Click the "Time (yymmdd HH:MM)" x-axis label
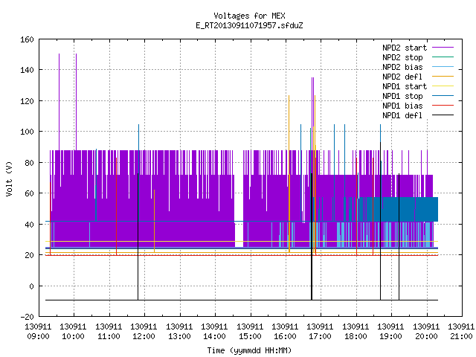This screenshot has height=357, width=476. (x=249, y=350)
